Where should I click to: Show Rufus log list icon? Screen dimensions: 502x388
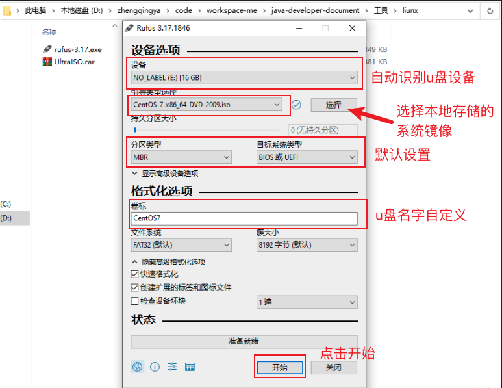tap(190, 367)
